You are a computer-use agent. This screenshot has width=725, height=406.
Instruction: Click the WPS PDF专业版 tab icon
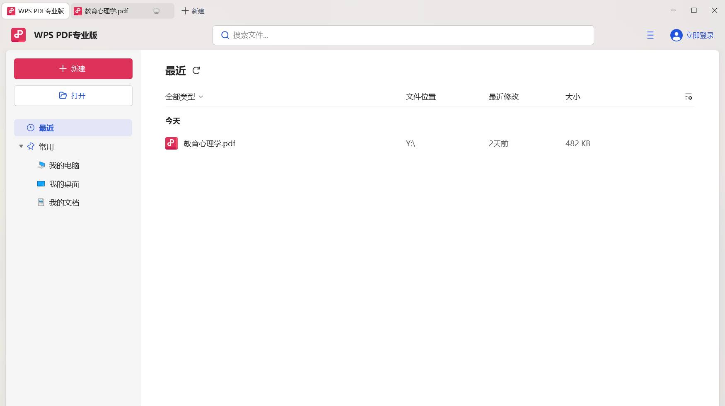(x=11, y=11)
